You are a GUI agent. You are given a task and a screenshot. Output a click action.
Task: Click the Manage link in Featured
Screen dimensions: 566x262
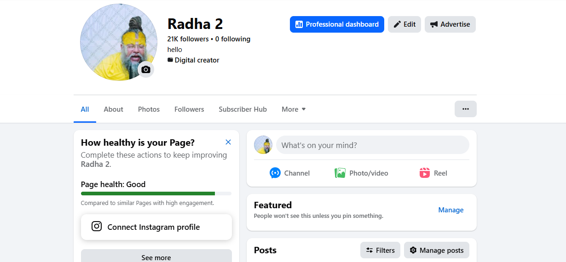[450, 210]
